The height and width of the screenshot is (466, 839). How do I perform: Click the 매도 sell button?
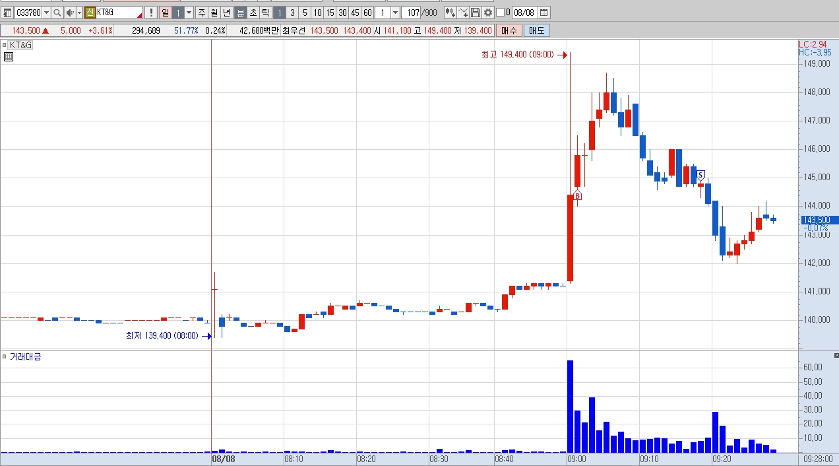click(536, 30)
